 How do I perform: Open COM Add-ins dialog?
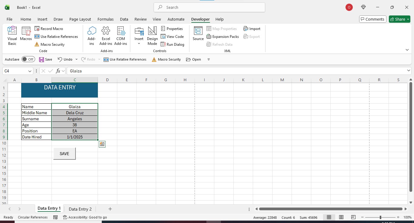[121, 36]
